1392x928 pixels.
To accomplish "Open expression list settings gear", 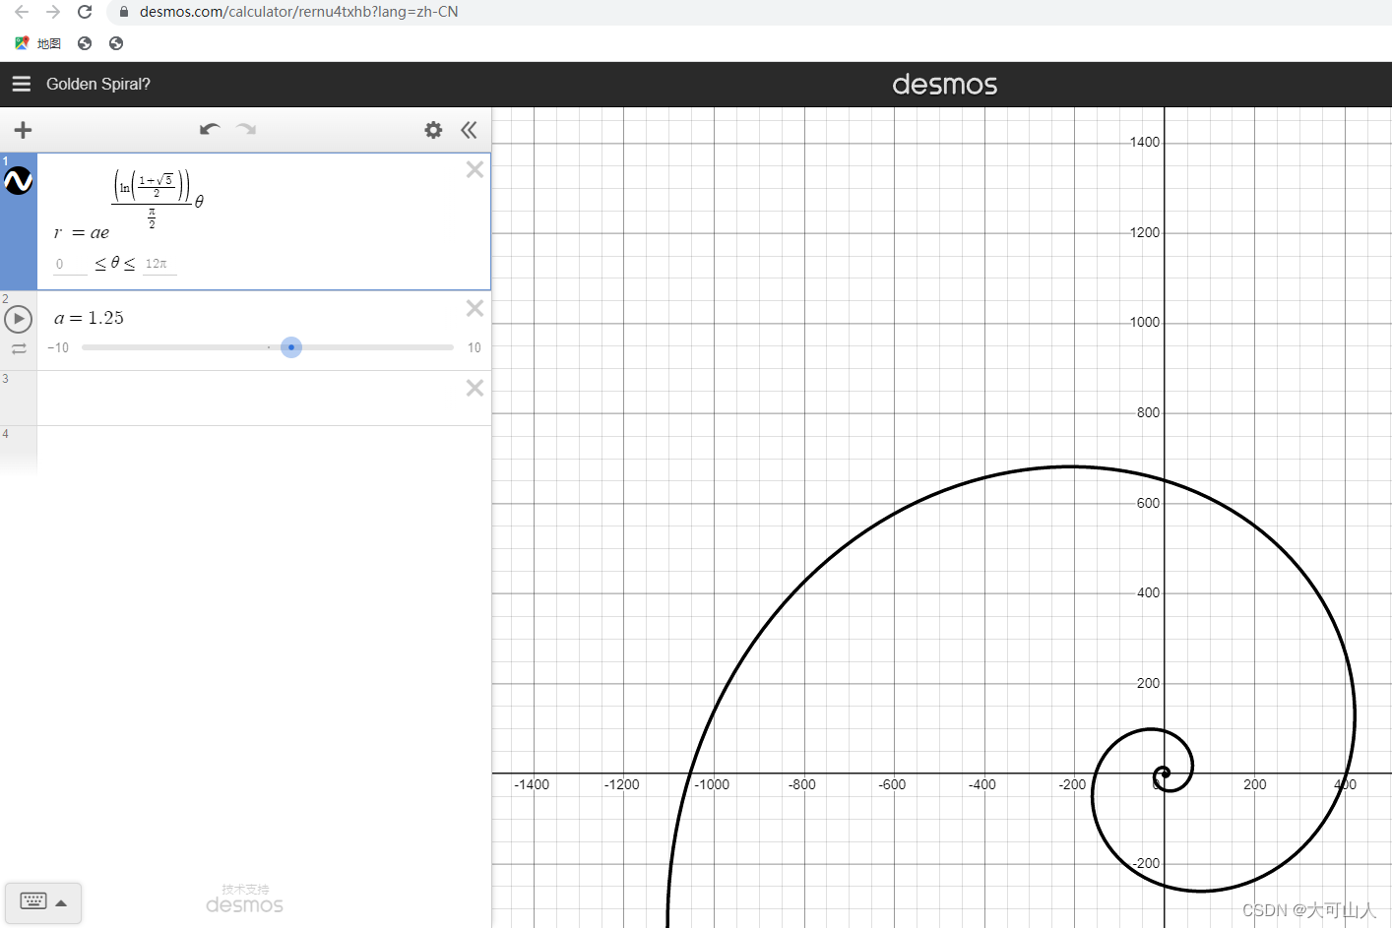I will 433,130.
